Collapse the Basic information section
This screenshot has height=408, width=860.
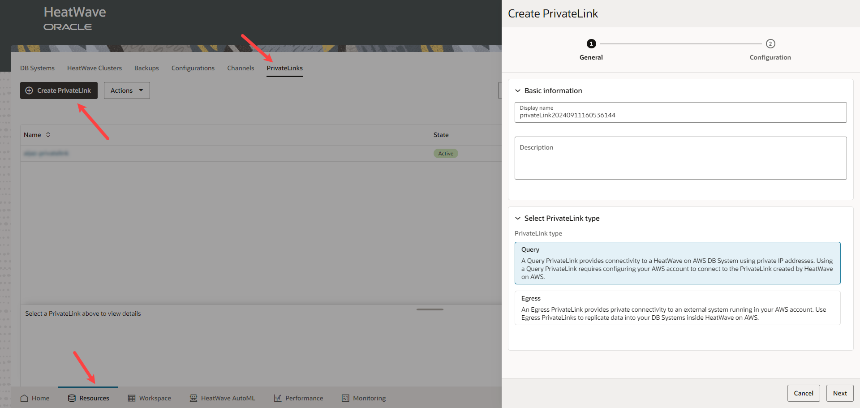coord(518,90)
